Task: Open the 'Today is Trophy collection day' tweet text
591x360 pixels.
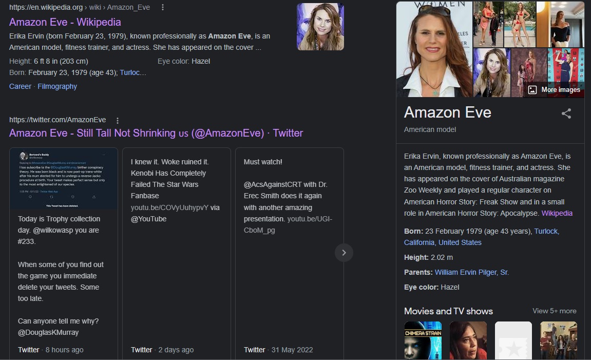Action: [x=60, y=276]
